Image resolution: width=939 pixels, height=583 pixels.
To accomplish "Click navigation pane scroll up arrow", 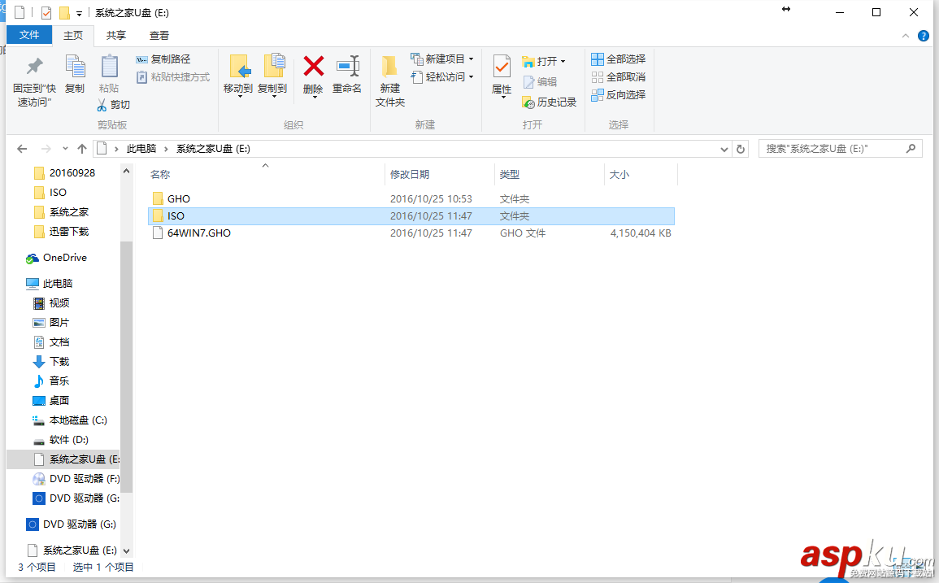I will (x=126, y=172).
